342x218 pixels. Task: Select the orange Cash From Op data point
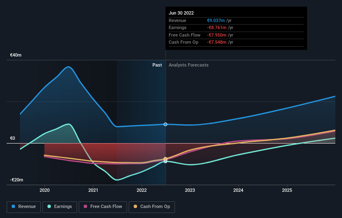(165, 159)
